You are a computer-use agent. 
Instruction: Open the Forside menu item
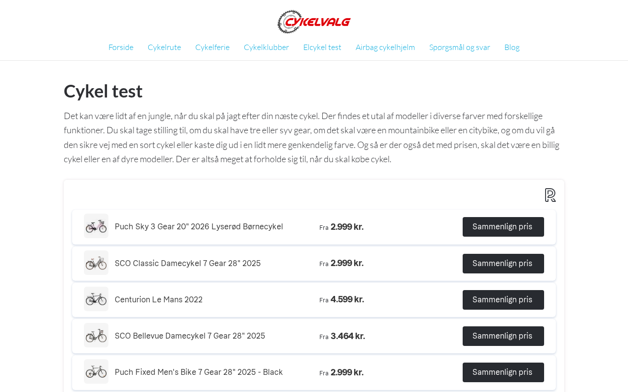pos(121,47)
